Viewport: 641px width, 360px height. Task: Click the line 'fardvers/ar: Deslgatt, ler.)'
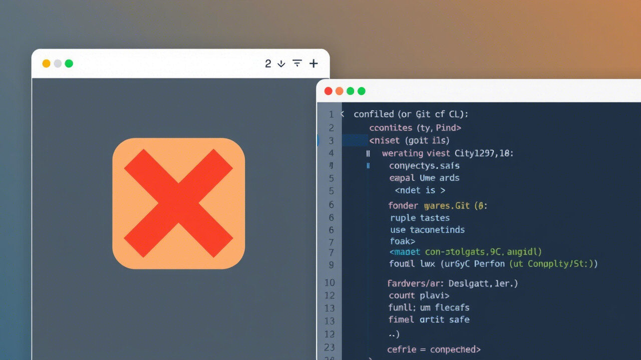[453, 283]
